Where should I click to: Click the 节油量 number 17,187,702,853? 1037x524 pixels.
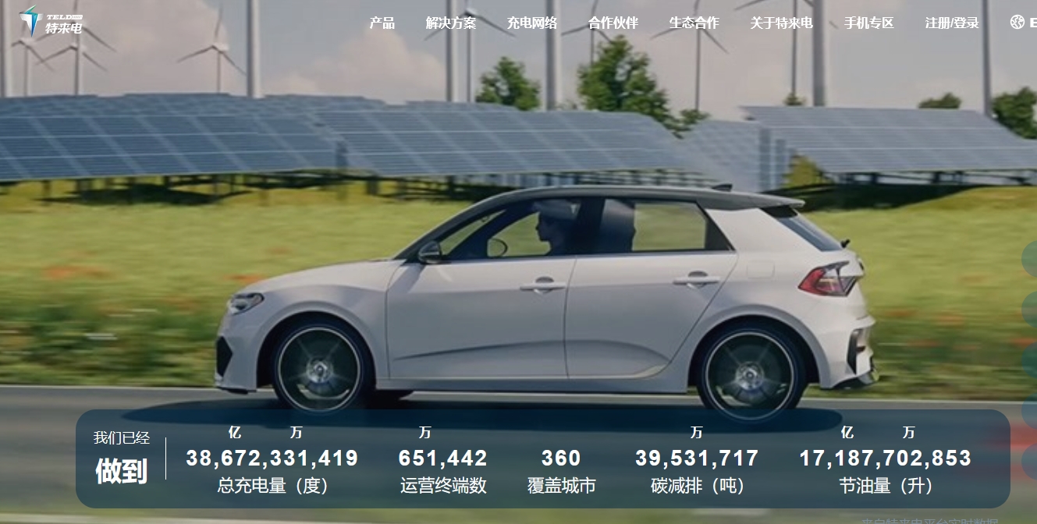point(885,458)
